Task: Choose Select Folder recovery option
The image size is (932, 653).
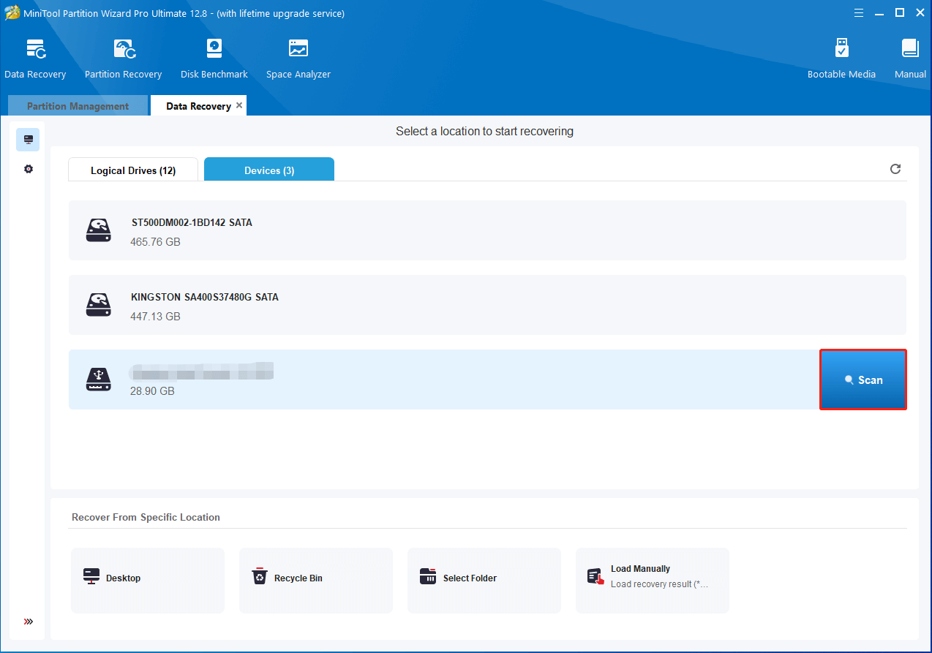Action: click(484, 581)
